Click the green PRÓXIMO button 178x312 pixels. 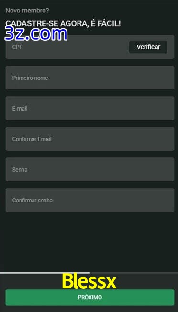[90, 297]
